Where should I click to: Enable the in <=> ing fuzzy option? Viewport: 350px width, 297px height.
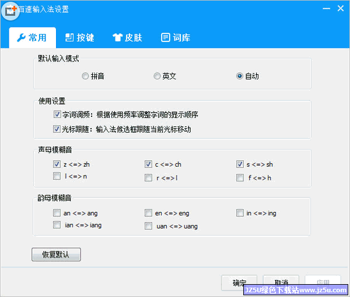[x=240, y=213]
